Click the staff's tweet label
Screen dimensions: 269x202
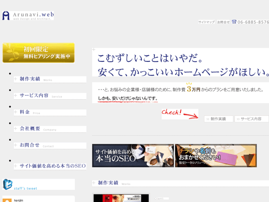(26, 188)
